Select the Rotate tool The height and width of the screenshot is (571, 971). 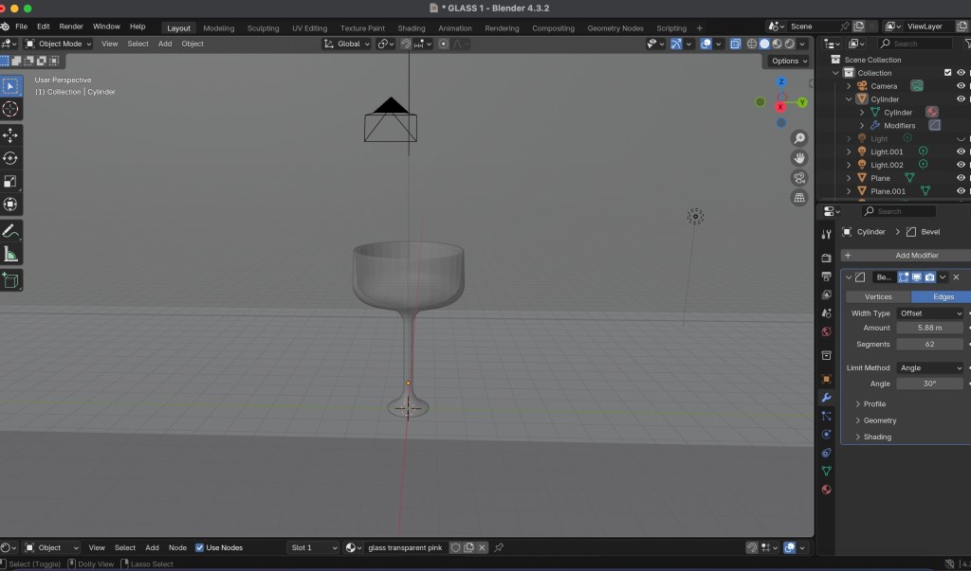(10, 158)
